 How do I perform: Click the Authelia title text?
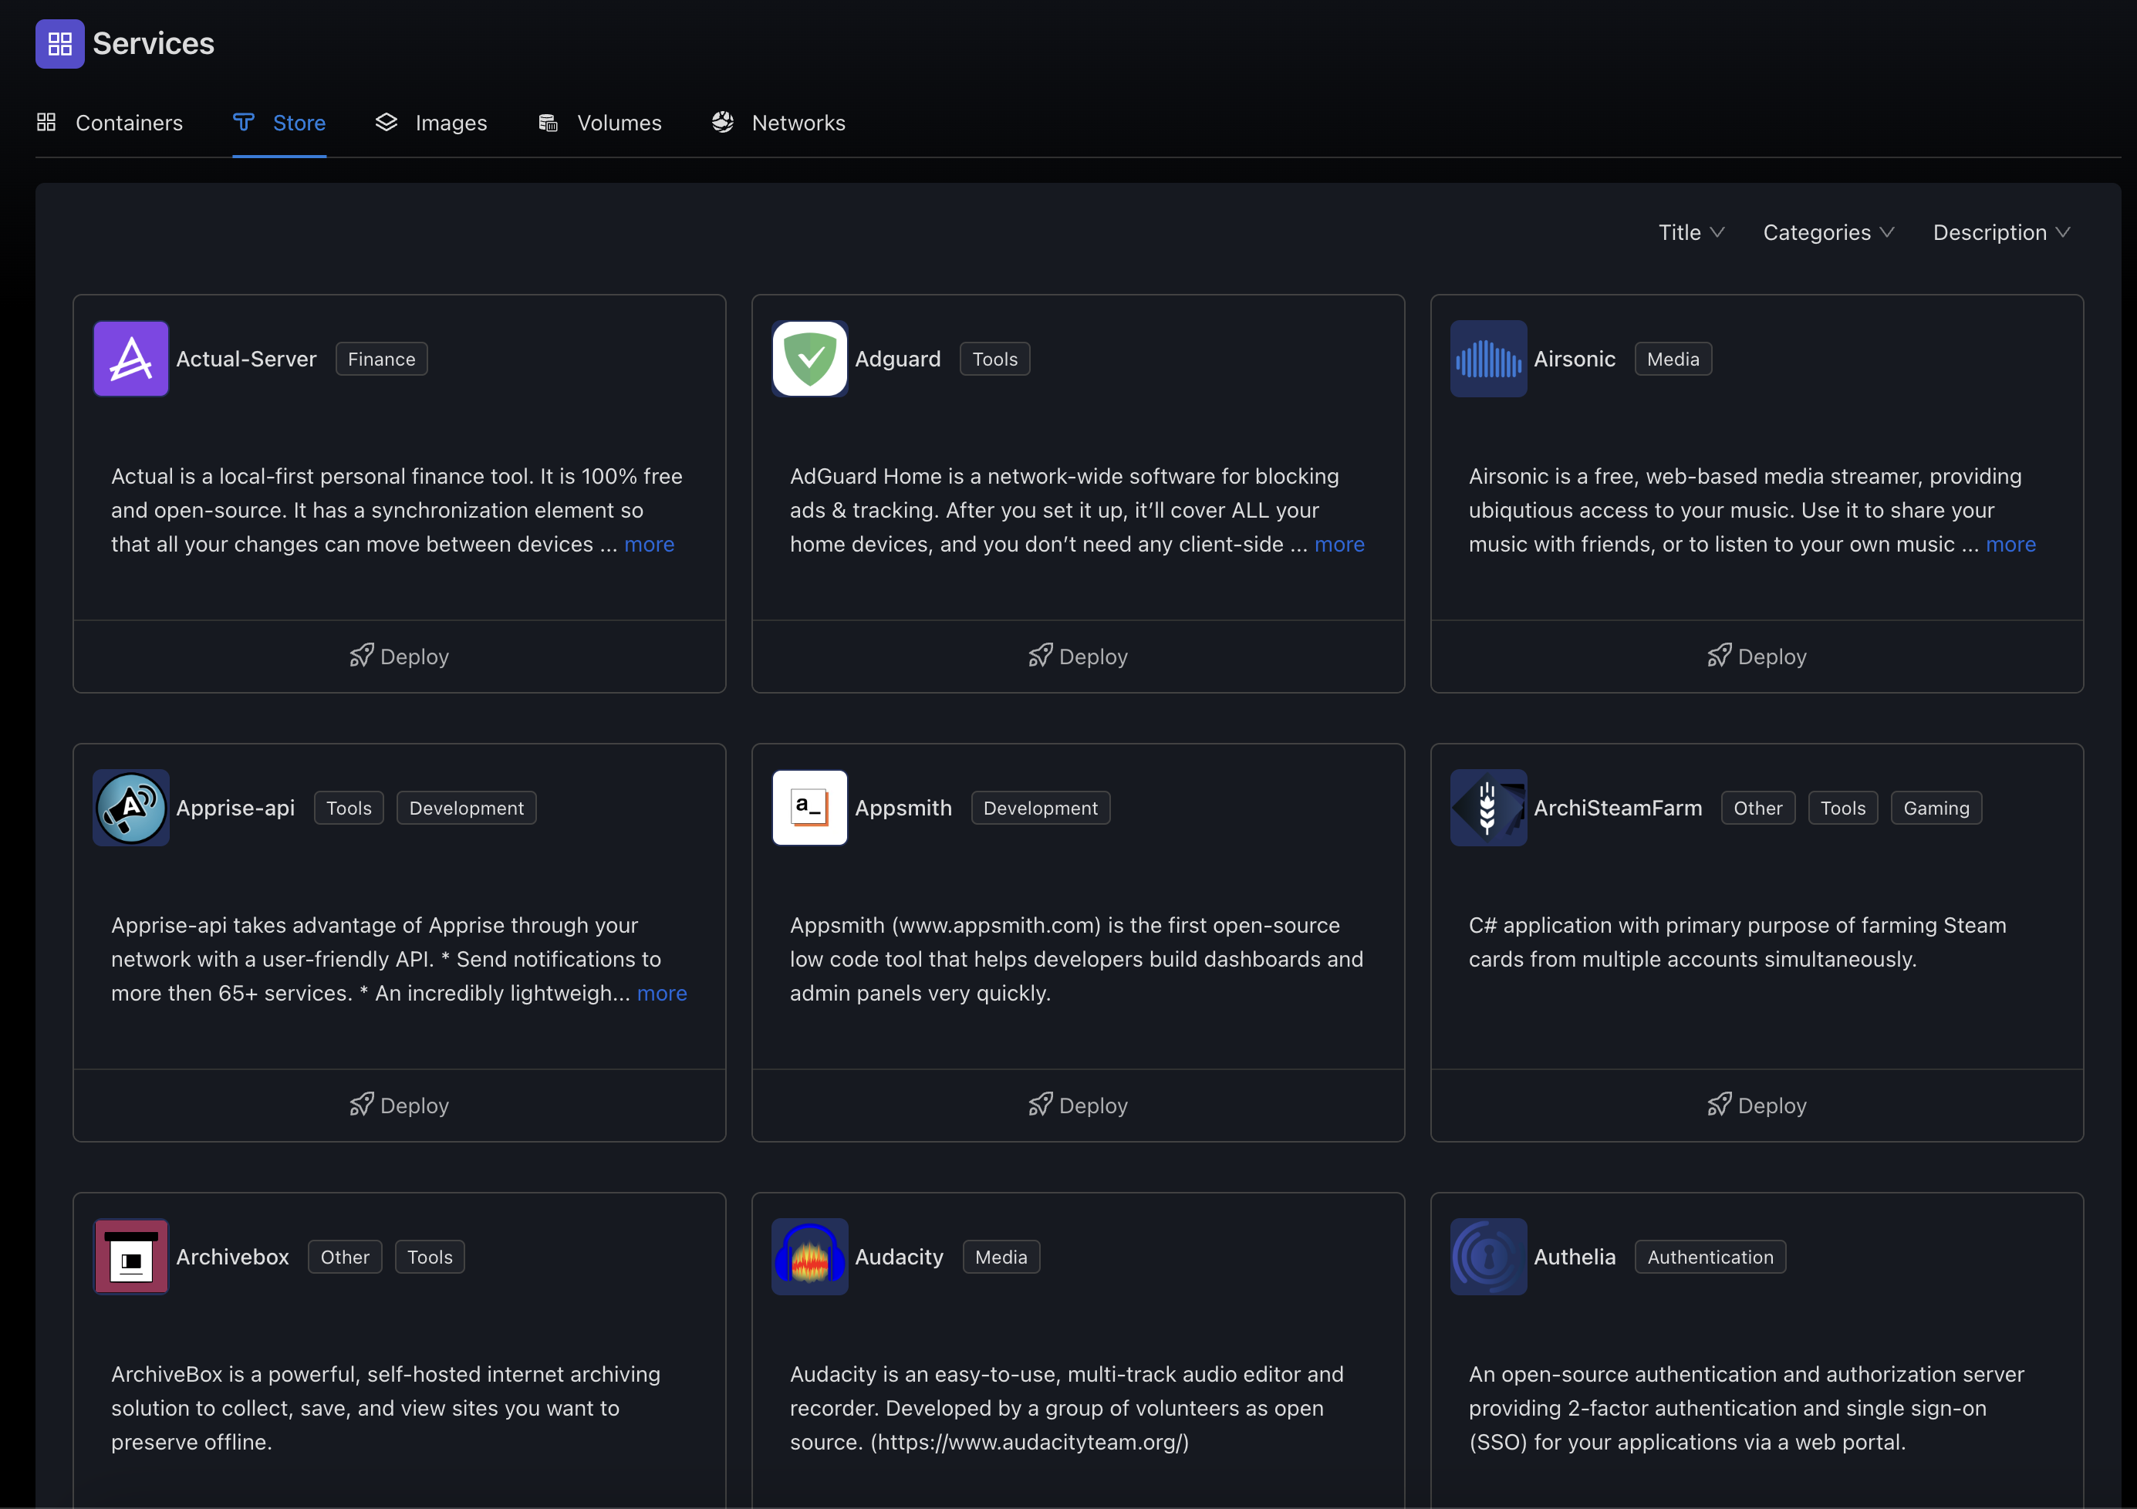pyautogui.click(x=1575, y=1257)
